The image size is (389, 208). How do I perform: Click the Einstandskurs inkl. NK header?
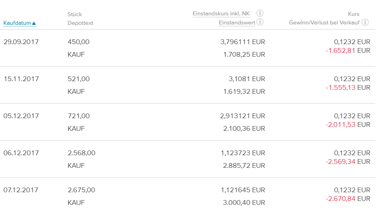[221, 14]
